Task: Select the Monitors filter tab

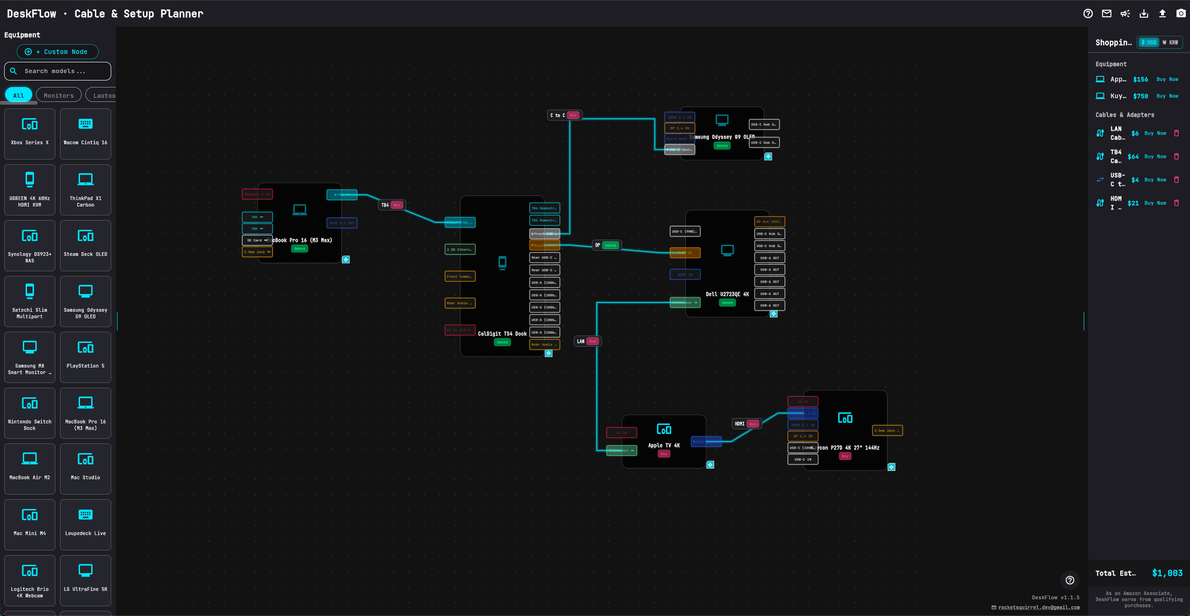Action: tap(59, 95)
